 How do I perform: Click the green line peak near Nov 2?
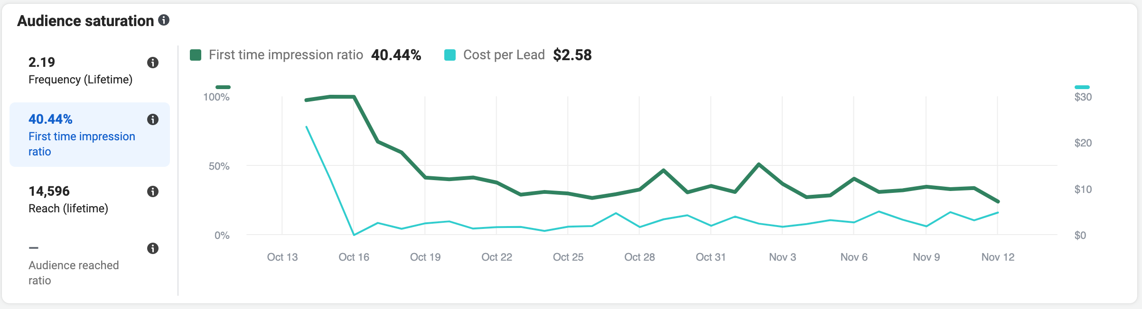coord(759,164)
